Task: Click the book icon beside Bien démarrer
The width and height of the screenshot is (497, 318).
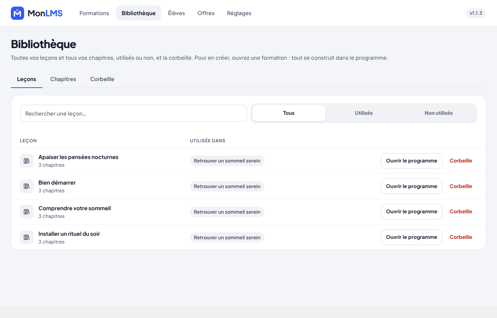Action: pos(27,186)
